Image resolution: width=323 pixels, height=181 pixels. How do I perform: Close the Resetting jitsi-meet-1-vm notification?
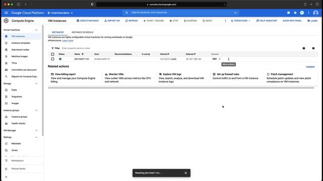tap(186, 173)
